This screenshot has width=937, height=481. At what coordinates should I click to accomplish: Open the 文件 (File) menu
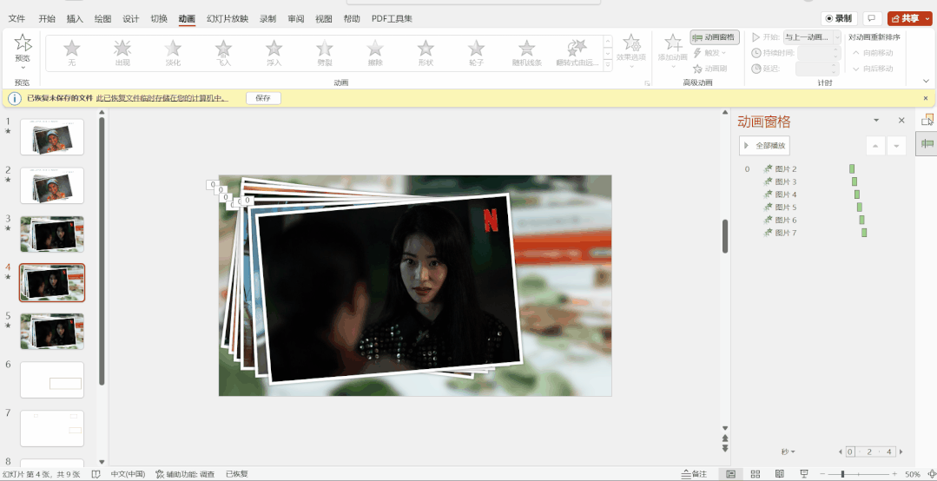point(16,18)
